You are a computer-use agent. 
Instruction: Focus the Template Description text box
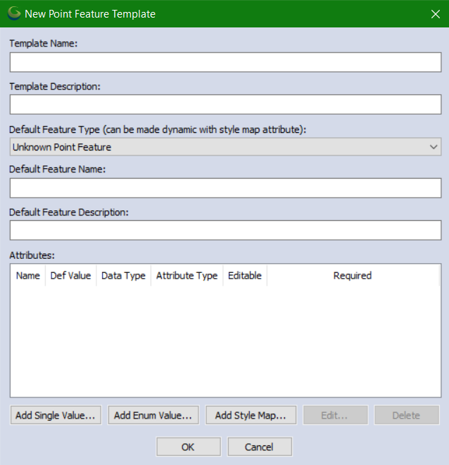click(225, 105)
